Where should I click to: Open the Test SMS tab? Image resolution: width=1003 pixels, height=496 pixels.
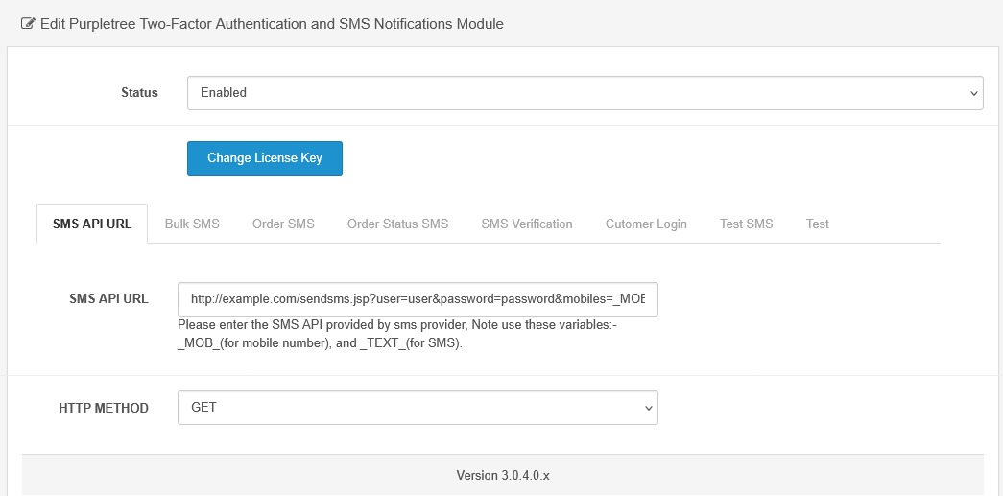746,224
